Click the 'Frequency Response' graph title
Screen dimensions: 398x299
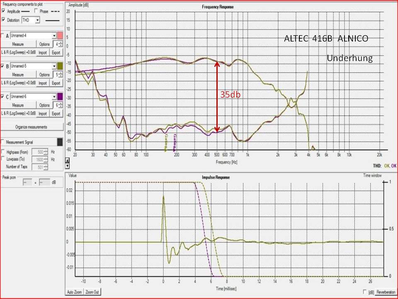218,7
